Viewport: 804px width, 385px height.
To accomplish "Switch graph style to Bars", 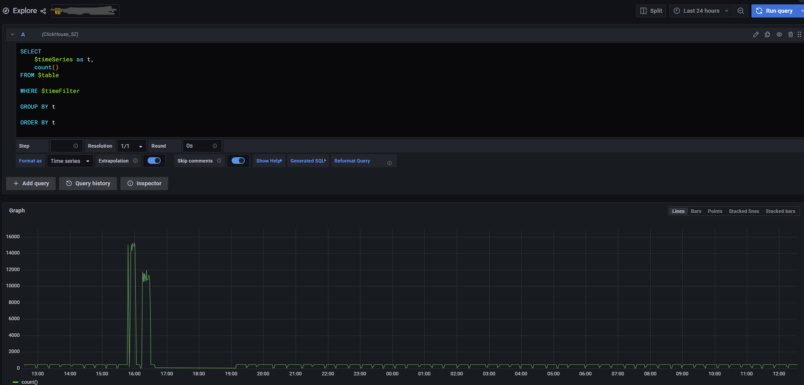I will [x=696, y=211].
